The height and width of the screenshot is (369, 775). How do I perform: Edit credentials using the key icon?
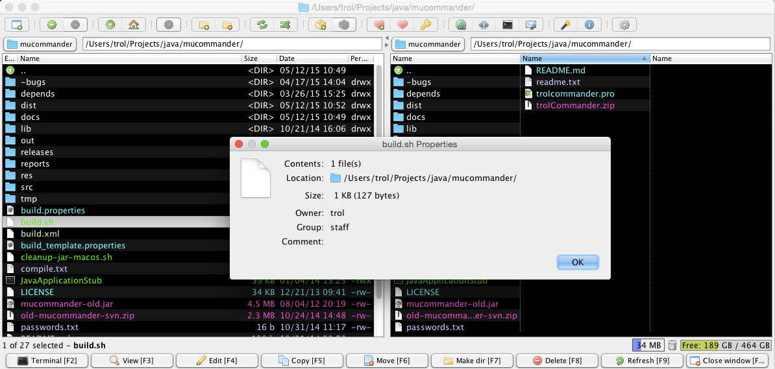coord(426,24)
